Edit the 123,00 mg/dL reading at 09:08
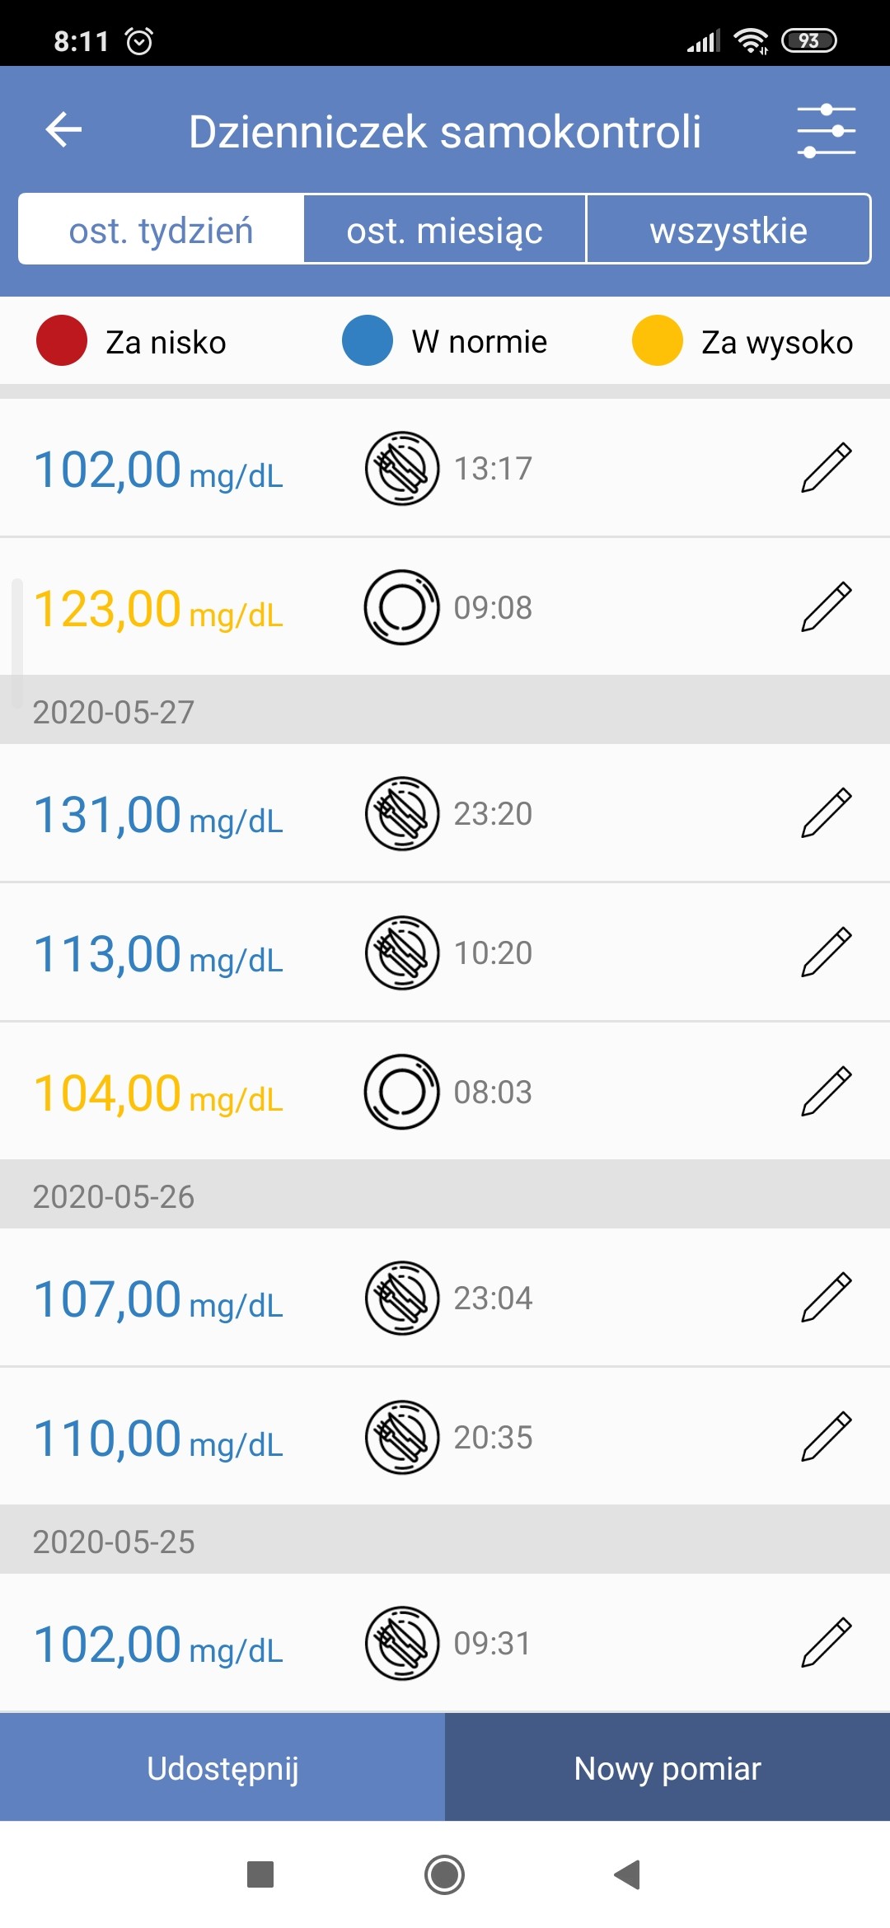The image size is (890, 1928). click(826, 607)
